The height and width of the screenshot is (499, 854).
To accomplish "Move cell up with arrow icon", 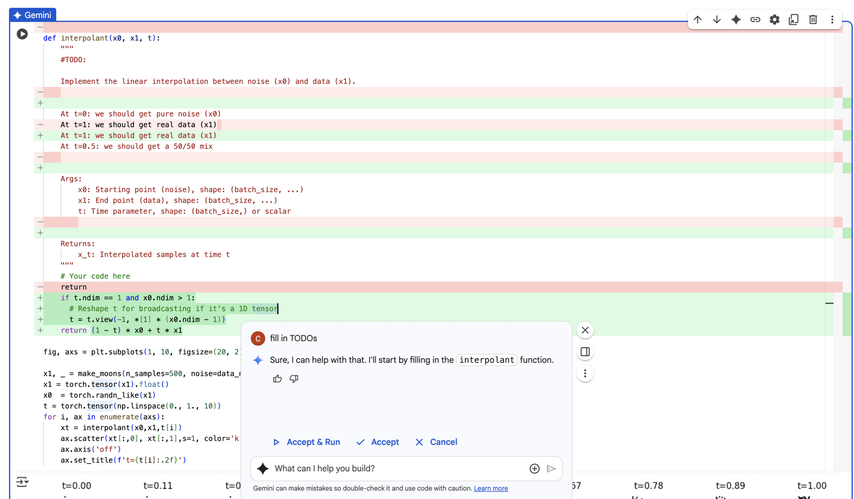I will tap(698, 20).
